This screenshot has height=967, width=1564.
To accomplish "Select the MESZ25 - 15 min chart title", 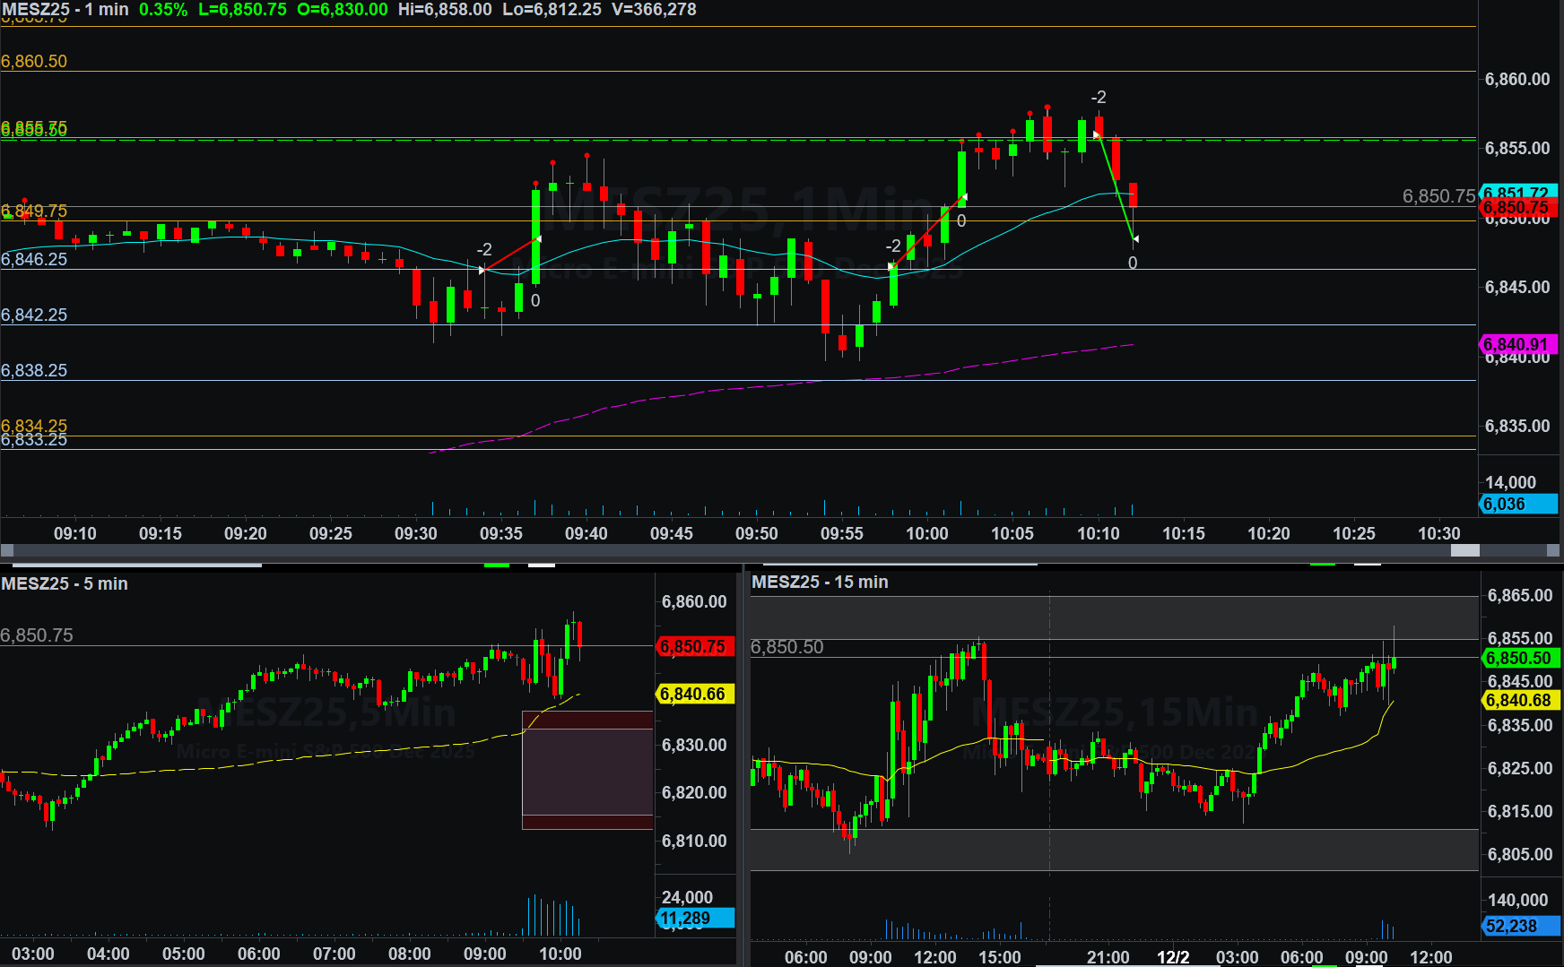I will tap(820, 582).
